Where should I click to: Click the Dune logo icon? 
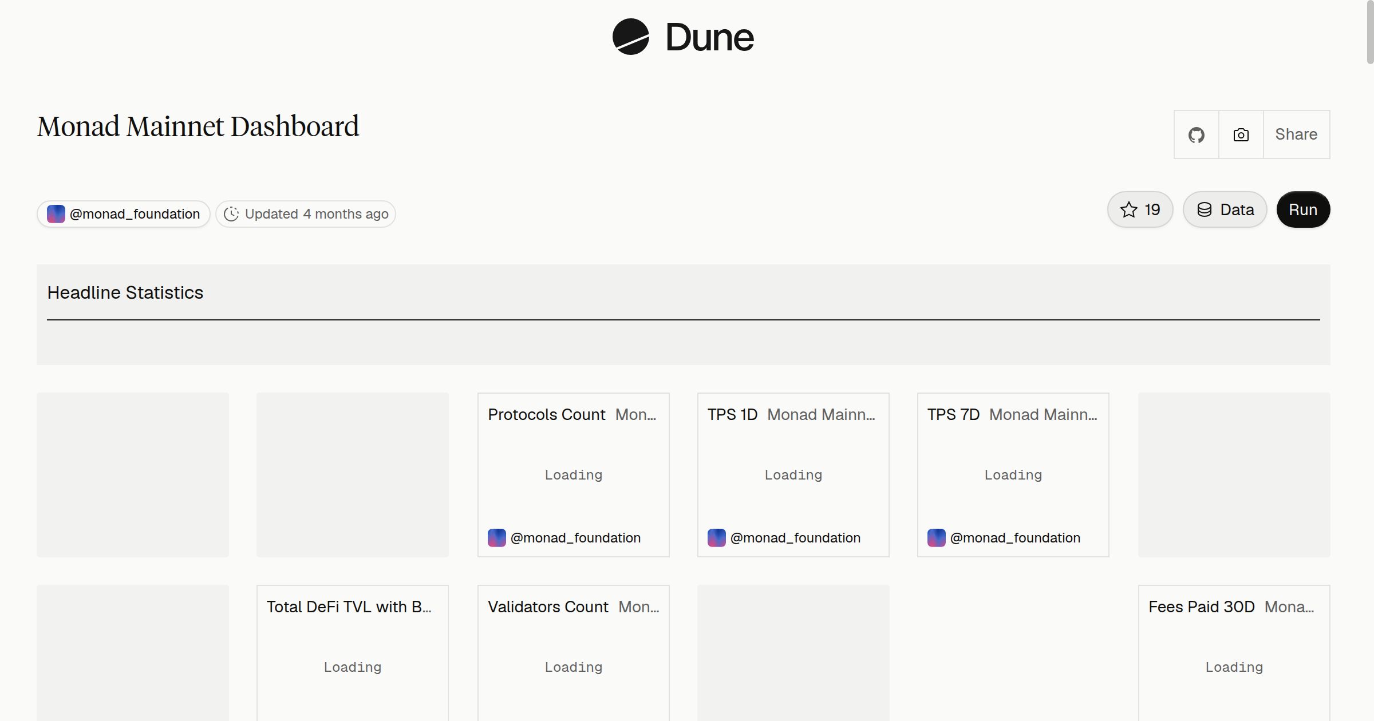click(x=630, y=37)
